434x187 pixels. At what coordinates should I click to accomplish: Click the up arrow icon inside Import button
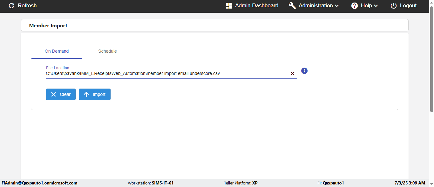[x=86, y=94]
